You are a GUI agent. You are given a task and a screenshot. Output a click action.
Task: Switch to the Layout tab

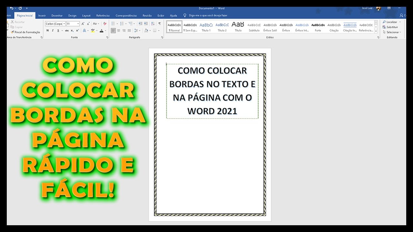pyautogui.click(x=86, y=15)
